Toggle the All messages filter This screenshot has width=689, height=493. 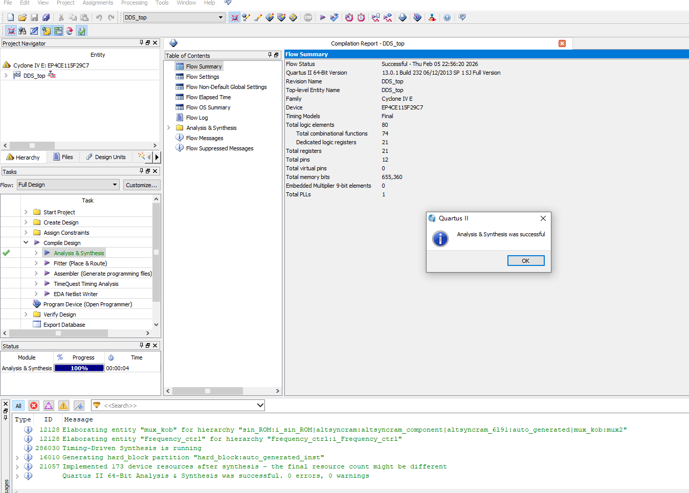coord(18,406)
